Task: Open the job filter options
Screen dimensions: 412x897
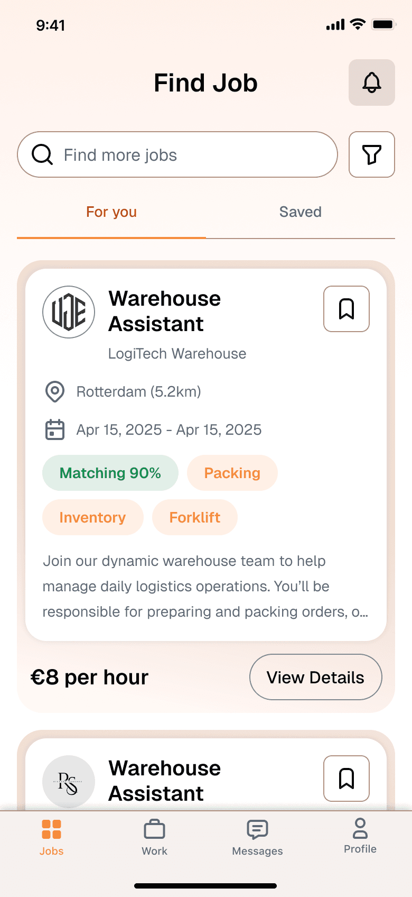Action: [x=371, y=154]
